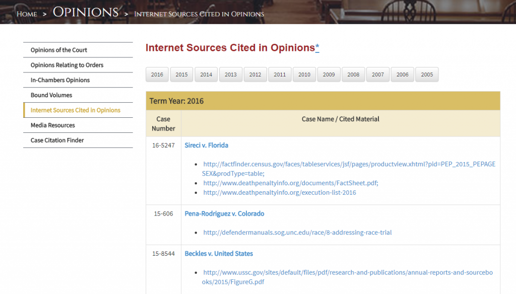Open Beckles v. United States case

[x=219, y=254]
